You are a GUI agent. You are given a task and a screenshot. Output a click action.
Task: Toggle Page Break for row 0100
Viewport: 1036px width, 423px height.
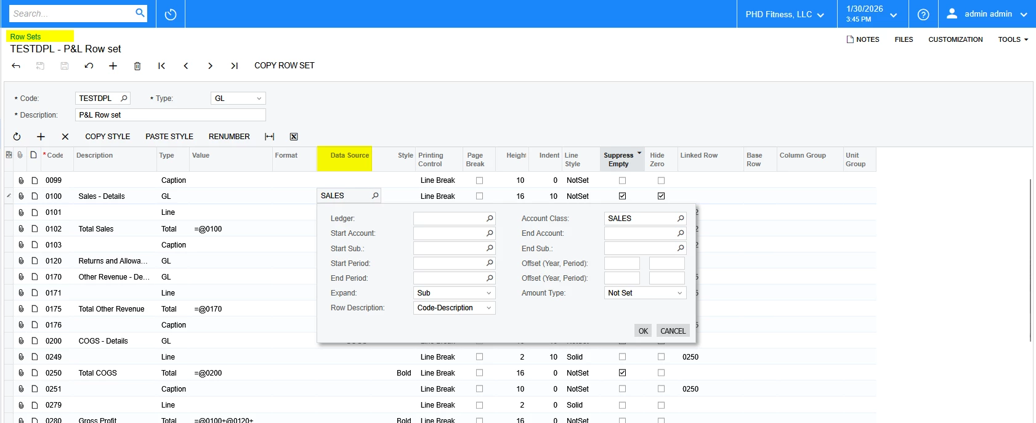(x=479, y=196)
